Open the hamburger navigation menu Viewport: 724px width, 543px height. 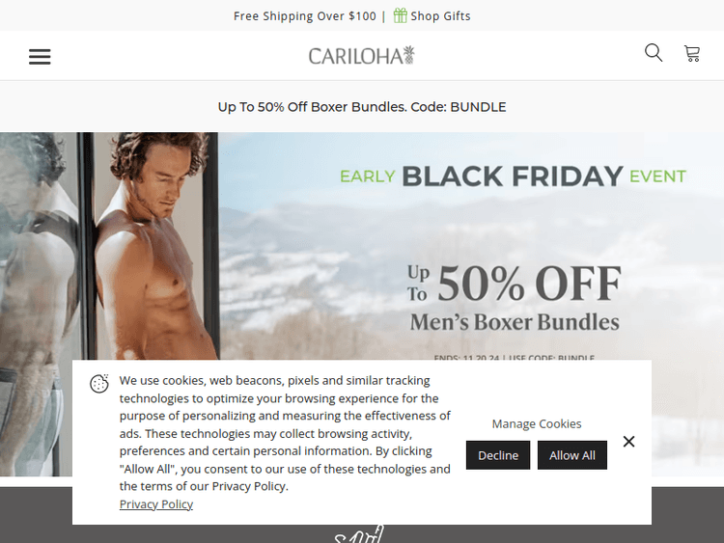point(40,56)
